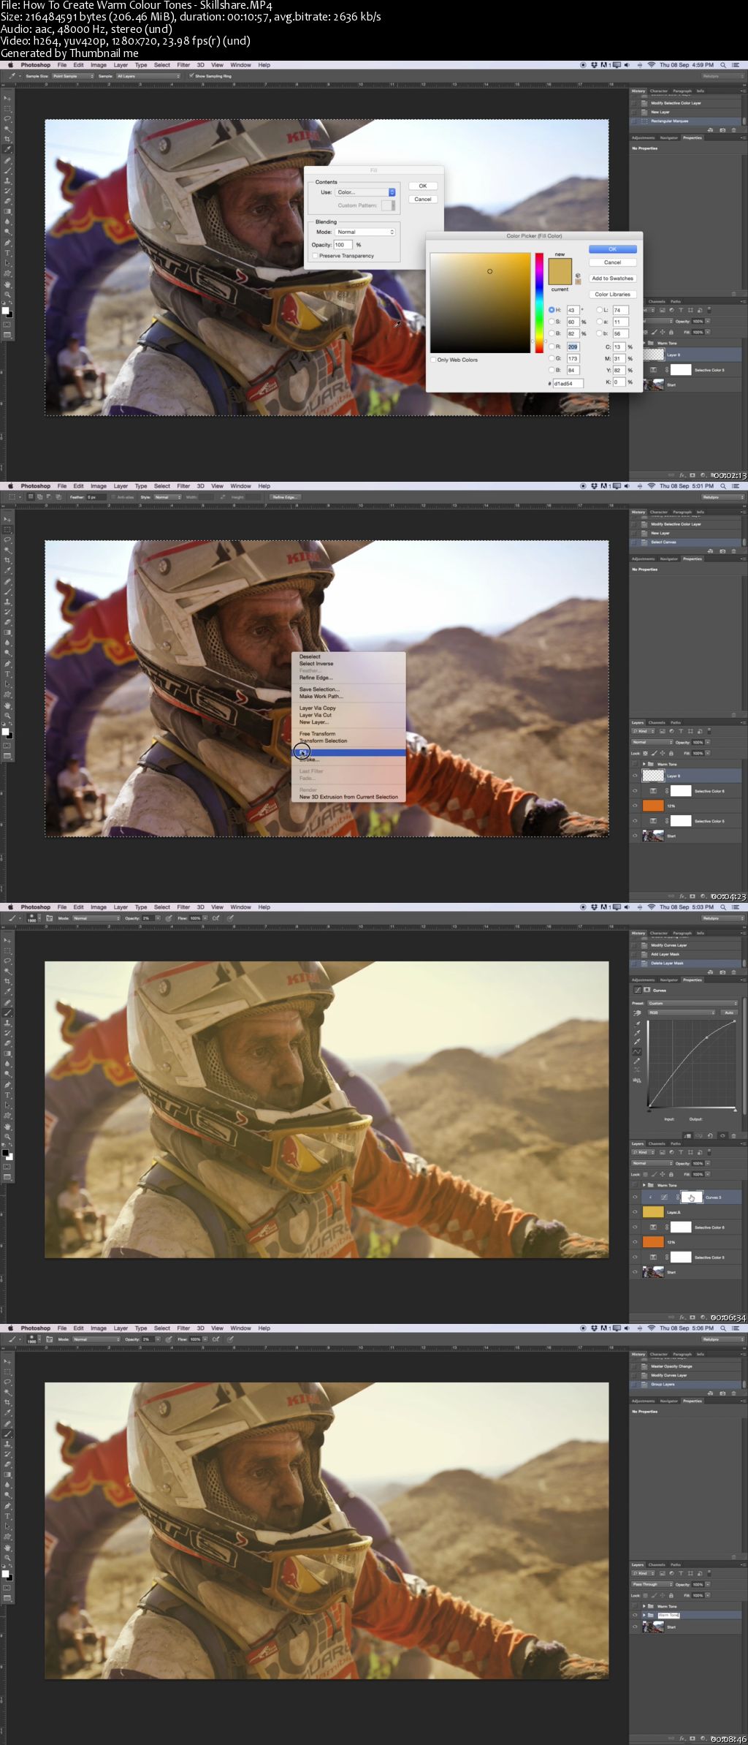Choose Deselect from the context menu

310,656
